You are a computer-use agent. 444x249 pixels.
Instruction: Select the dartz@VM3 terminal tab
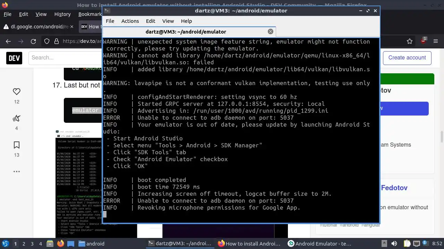[x=189, y=31]
